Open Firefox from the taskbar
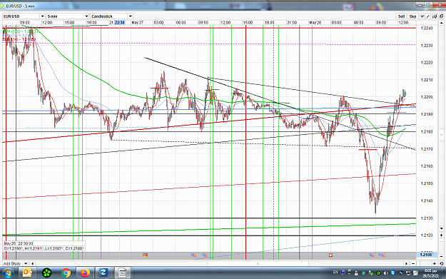This screenshot has width=446, height=279. [x=85, y=273]
